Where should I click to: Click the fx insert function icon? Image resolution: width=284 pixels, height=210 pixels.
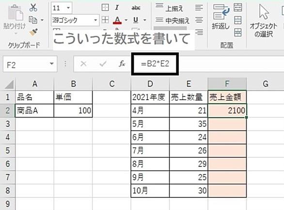pyautogui.click(x=122, y=64)
